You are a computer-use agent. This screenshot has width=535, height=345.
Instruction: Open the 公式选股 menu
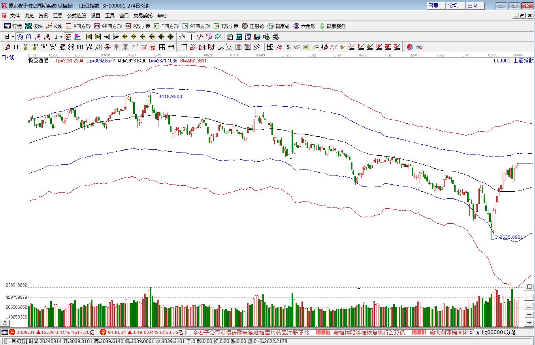(x=76, y=16)
